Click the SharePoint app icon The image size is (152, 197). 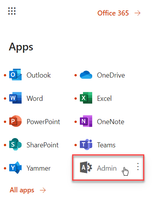(x=15, y=144)
